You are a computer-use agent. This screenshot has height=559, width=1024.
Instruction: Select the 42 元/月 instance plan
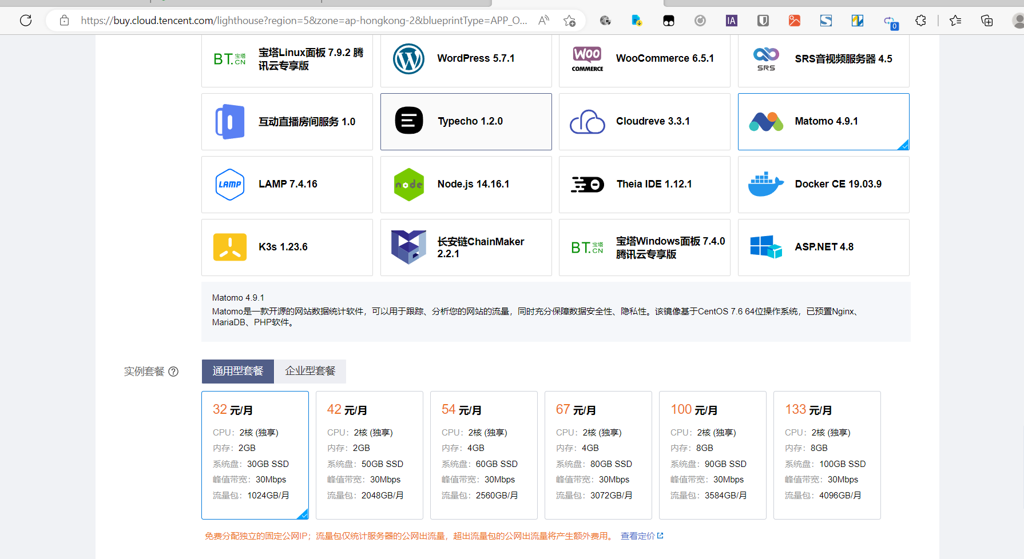tap(369, 454)
